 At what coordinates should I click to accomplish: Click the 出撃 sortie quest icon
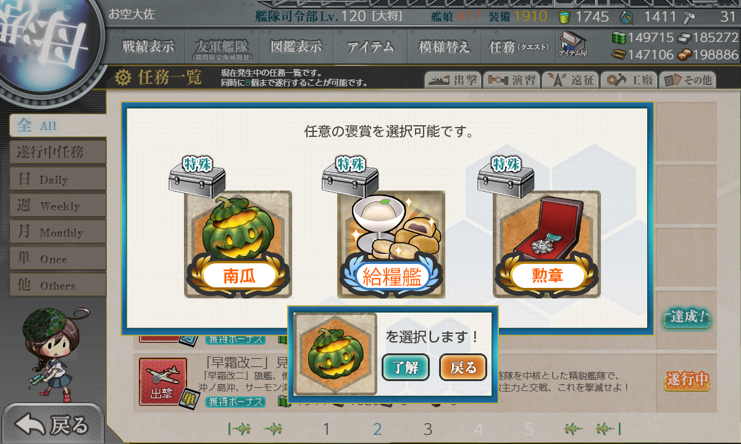point(163,381)
